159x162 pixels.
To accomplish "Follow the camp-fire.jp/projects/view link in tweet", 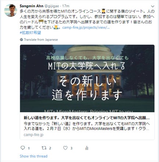I will pyautogui.click(x=86, y=28).
